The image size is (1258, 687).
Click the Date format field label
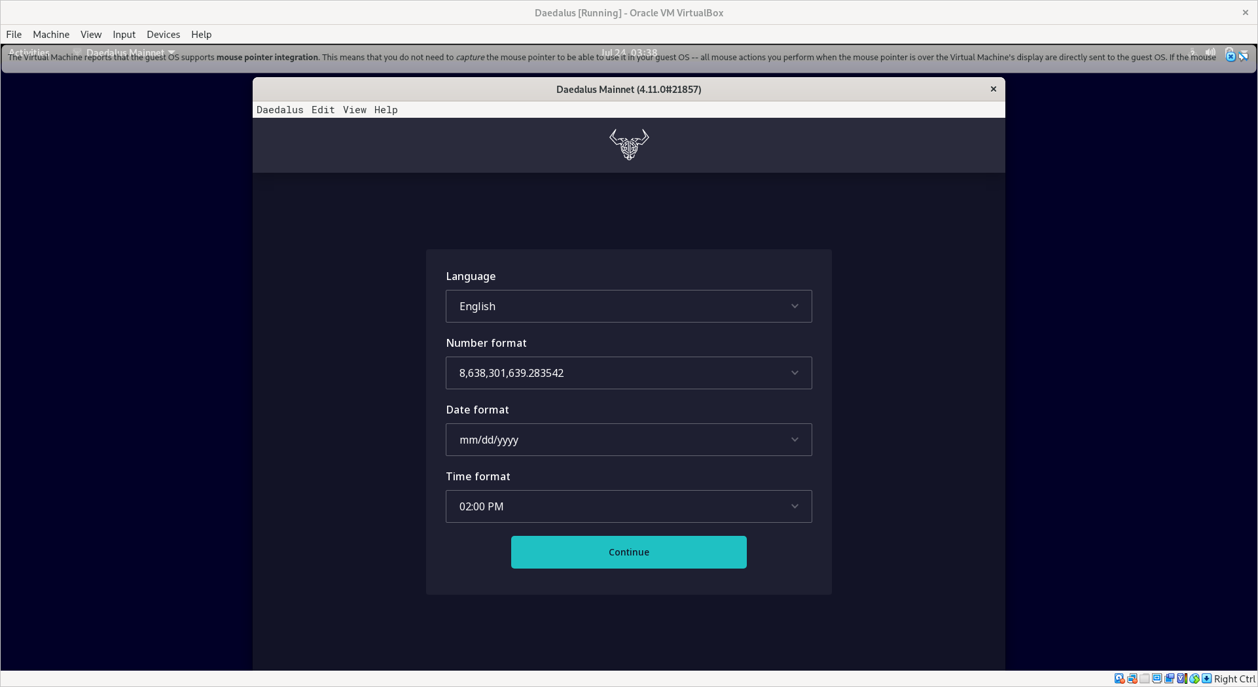coord(477,410)
